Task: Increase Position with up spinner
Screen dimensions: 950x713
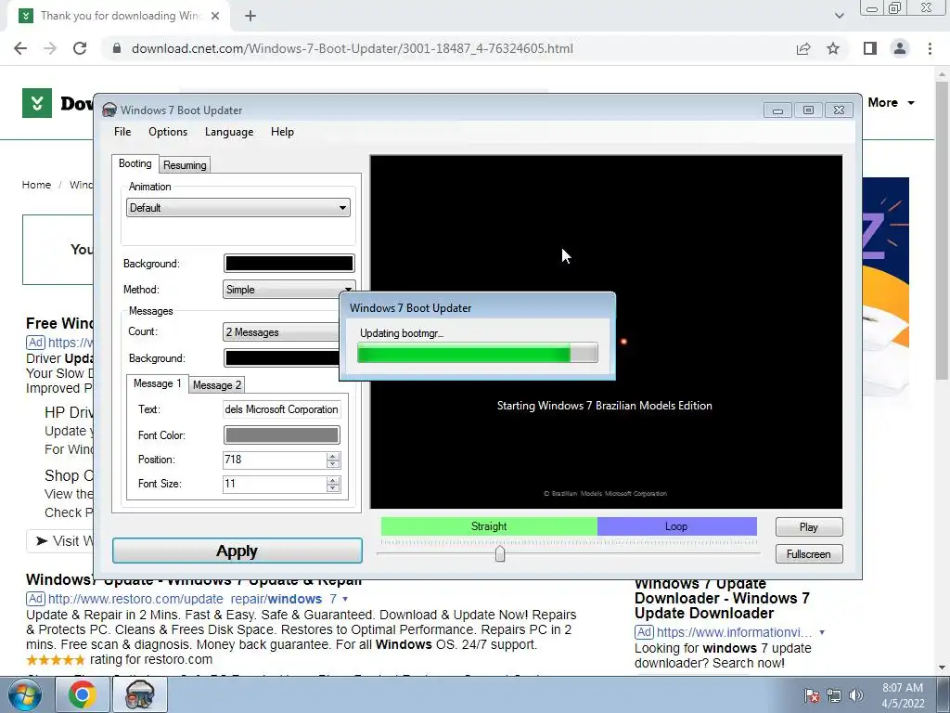Action: 333,456
